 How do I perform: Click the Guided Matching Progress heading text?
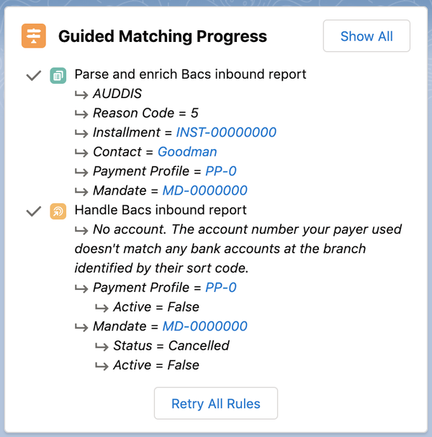162,36
